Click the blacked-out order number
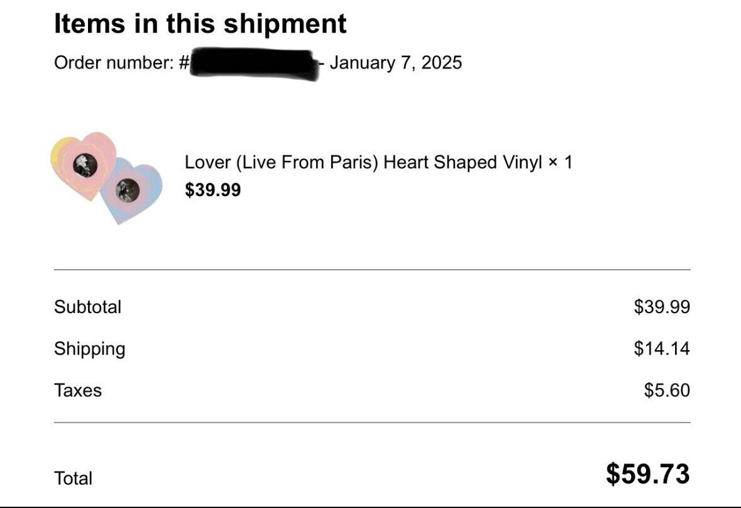Image resolution: width=741 pixels, height=508 pixels. (255, 63)
